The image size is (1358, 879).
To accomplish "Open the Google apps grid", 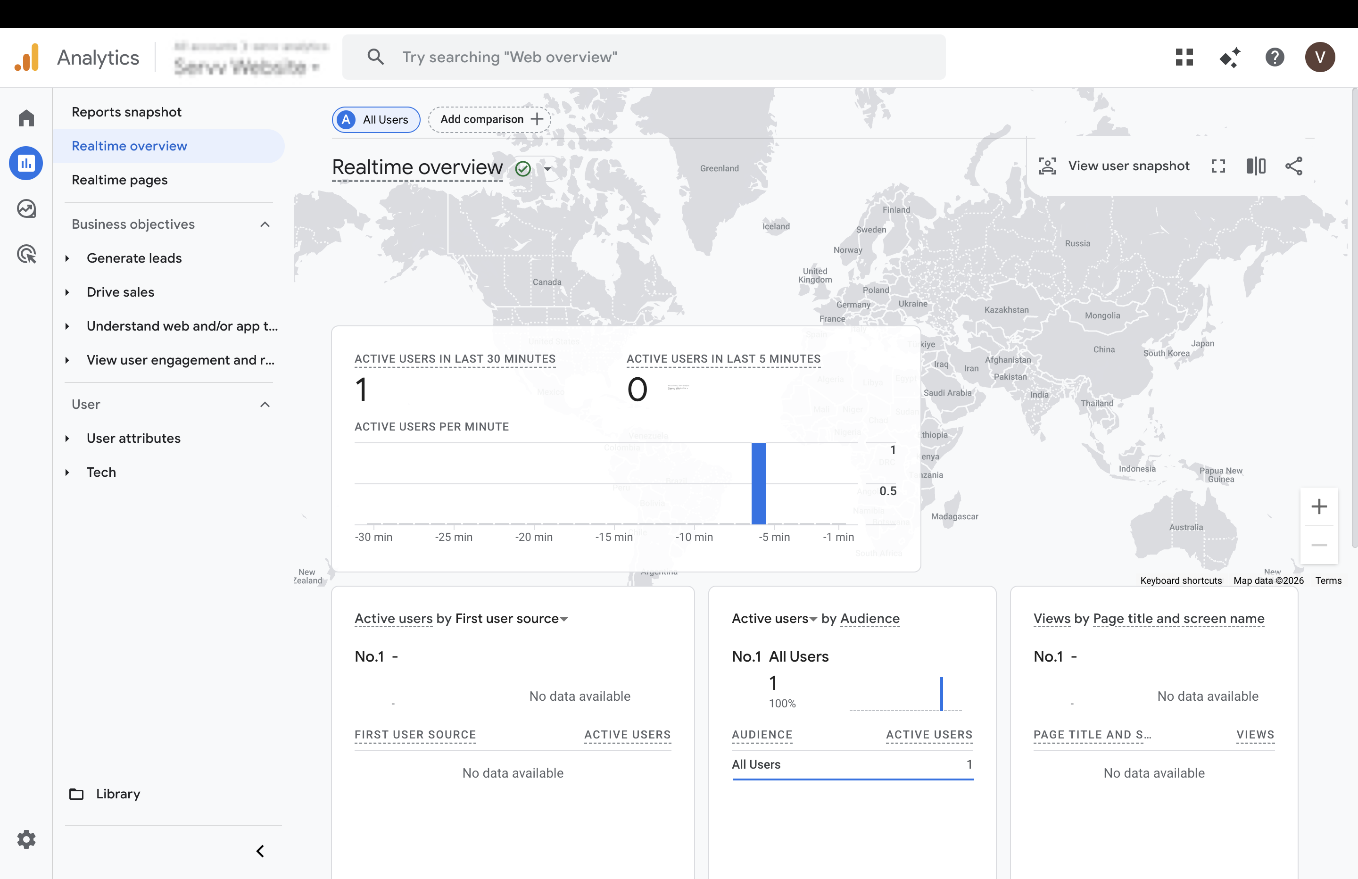I will point(1184,57).
